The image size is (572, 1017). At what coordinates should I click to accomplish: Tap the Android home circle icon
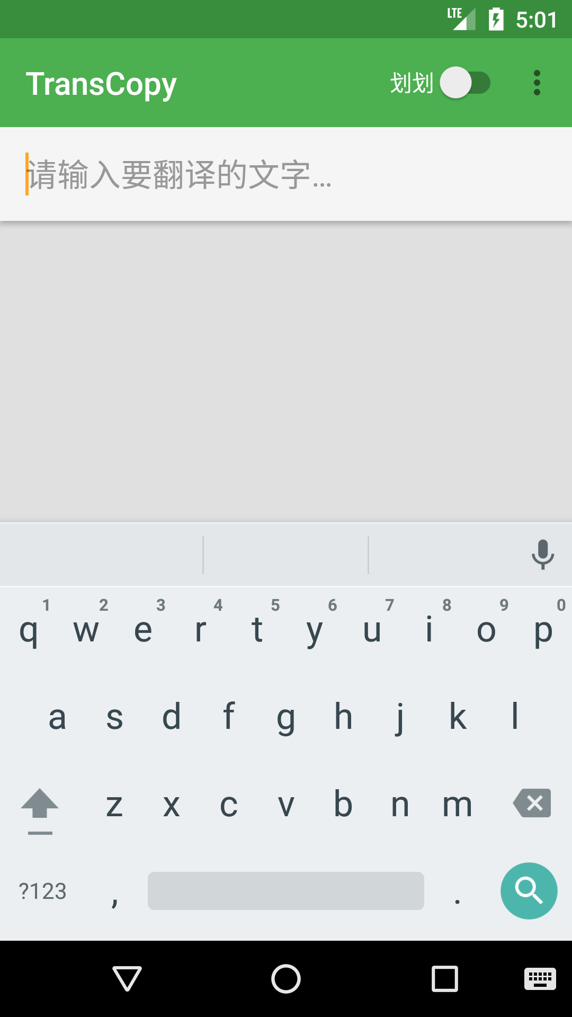(286, 978)
